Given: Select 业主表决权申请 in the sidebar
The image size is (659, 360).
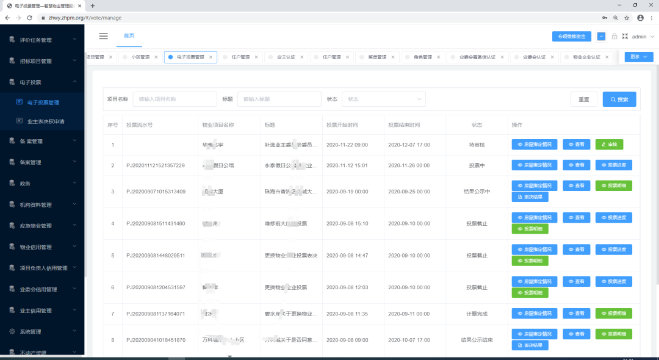Looking at the screenshot, I should tap(46, 121).
